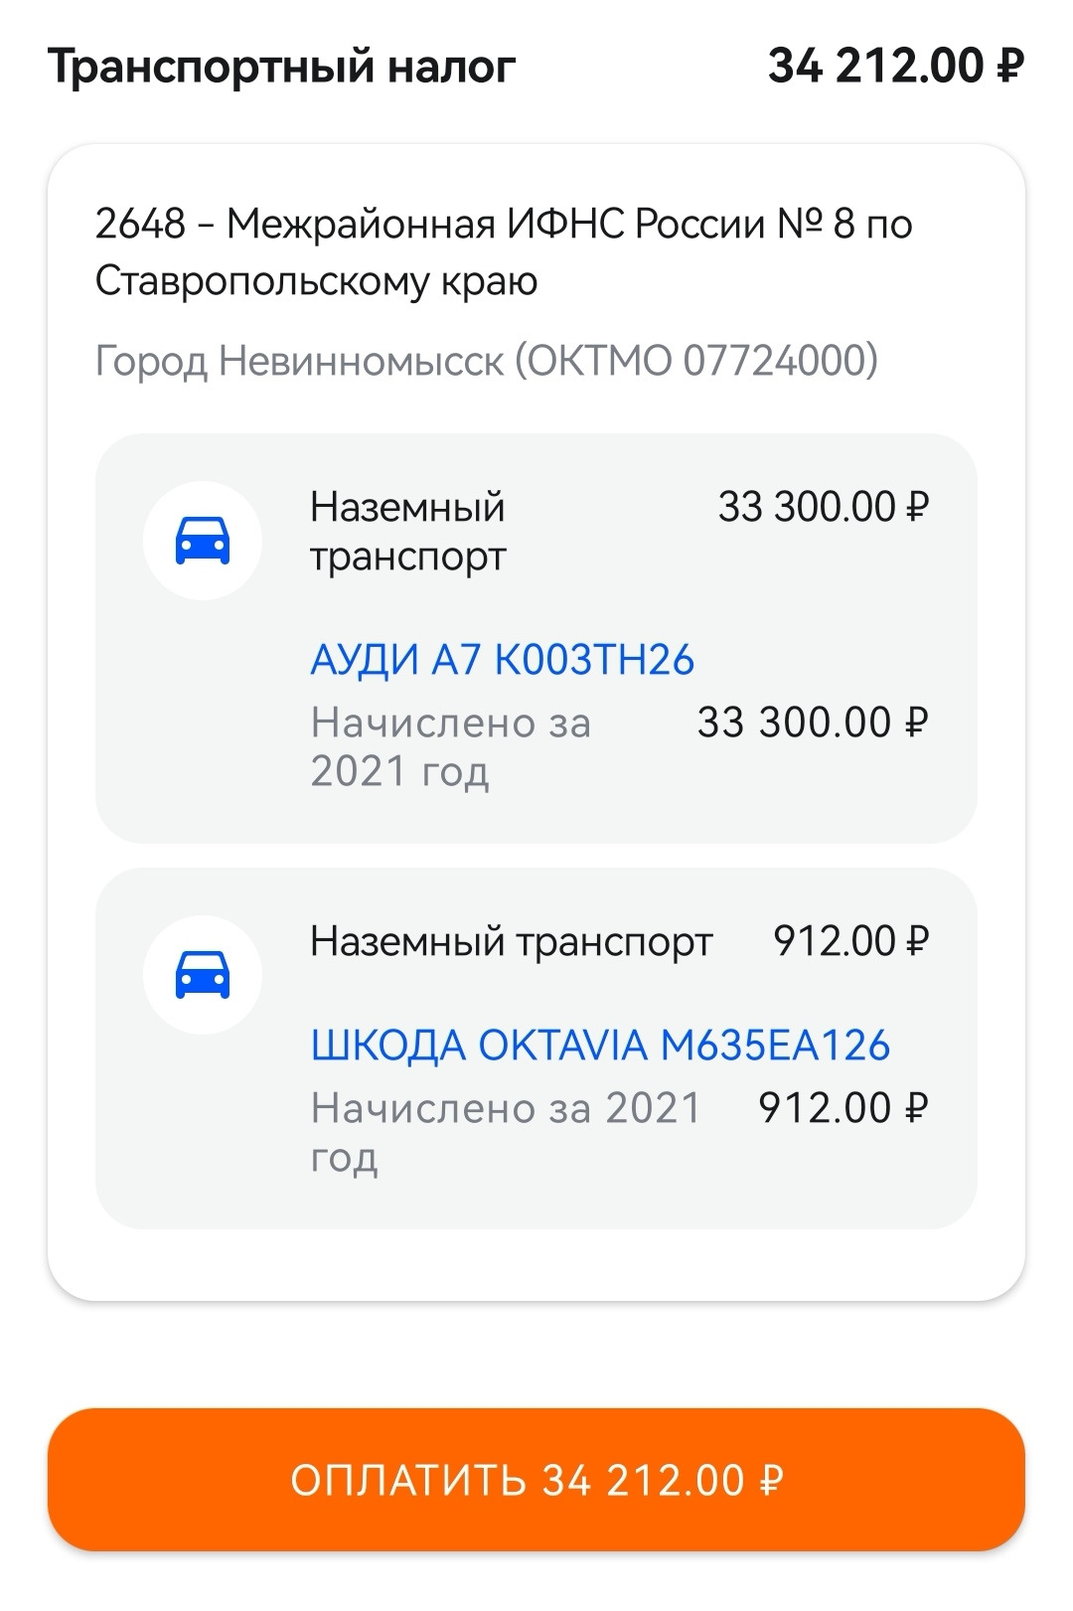The width and height of the screenshot is (1073, 1611).
Task: Tap the car icon beside the Skoda Oktavia
Action: (203, 974)
